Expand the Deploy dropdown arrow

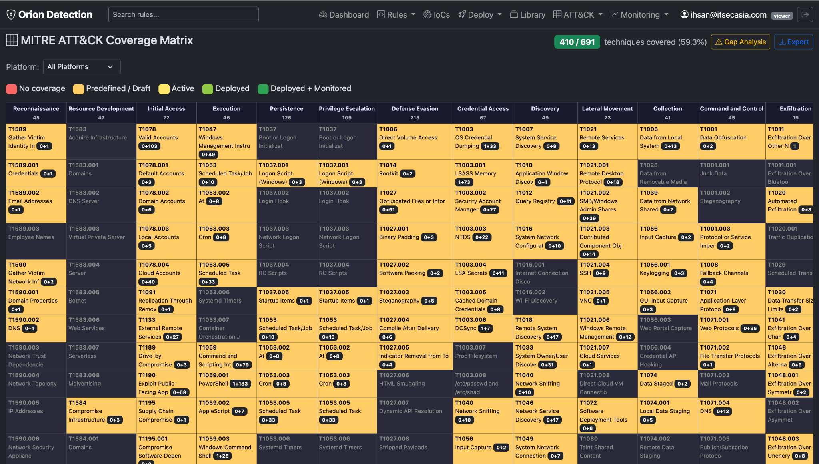tap(500, 15)
